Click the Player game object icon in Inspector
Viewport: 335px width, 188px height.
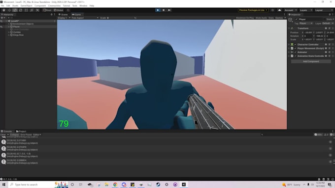(290, 20)
